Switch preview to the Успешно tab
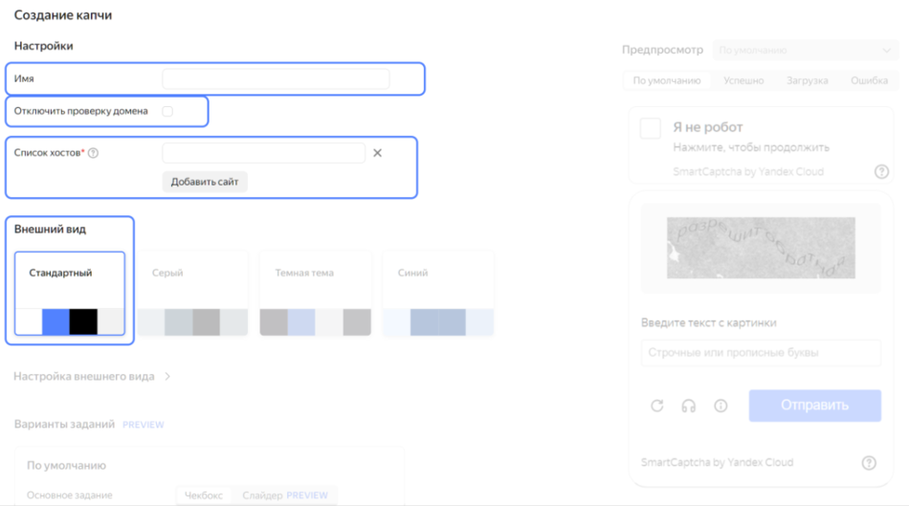Image resolution: width=909 pixels, height=506 pixels. (x=743, y=80)
